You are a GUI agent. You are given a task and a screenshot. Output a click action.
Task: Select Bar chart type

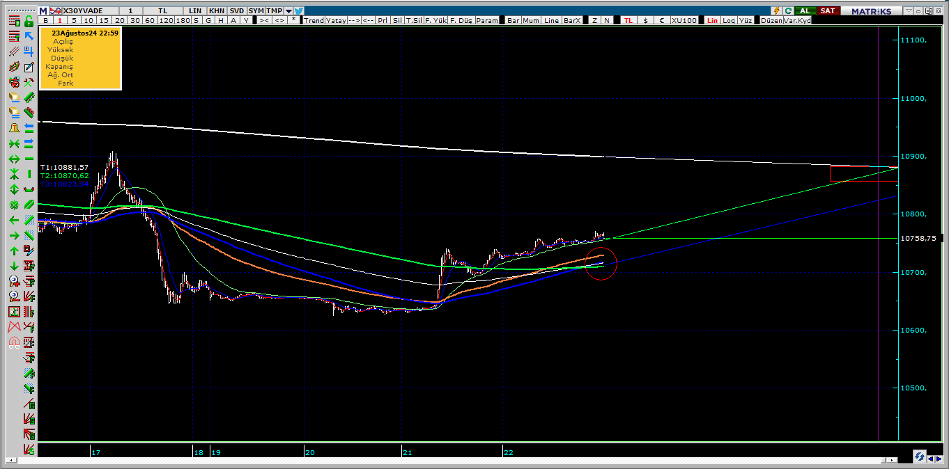coord(514,20)
